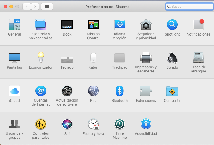Click the back navigation arrow
Viewport: 214px width, 145px height.
click(x=27, y=7)
